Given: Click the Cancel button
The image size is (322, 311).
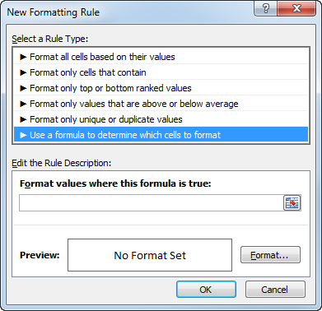Looking at the screenshot, I should click(x=275, y=290).
